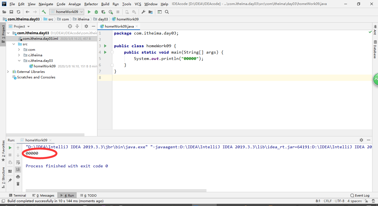Navigate back with the left arrow icon
The height and width of the screenshot is (206, 378).
(27, 12)
